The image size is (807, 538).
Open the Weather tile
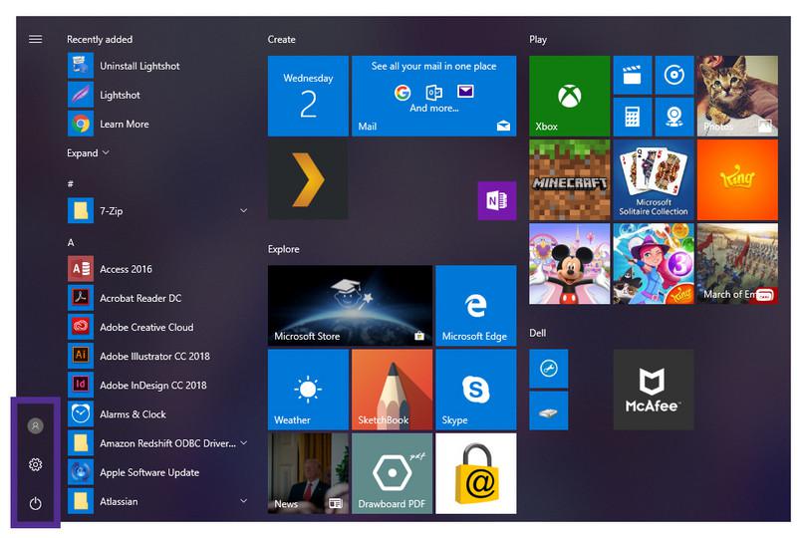point(308,390)
